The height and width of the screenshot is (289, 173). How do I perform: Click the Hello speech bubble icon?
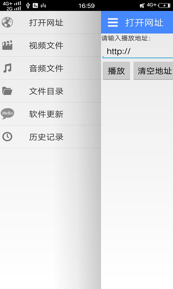(x=8, y=113)
